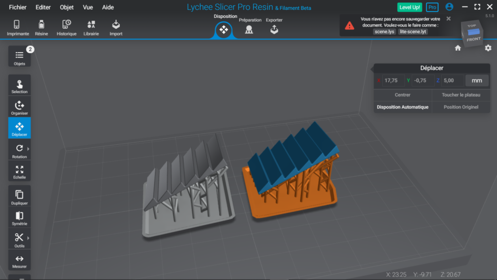Open the Librairie library

[x=91, y=27]
